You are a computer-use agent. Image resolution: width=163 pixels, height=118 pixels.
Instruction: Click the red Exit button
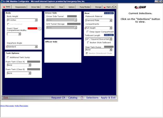(5, 98)
